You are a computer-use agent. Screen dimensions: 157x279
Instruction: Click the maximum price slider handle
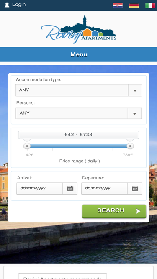click(130, 146)
